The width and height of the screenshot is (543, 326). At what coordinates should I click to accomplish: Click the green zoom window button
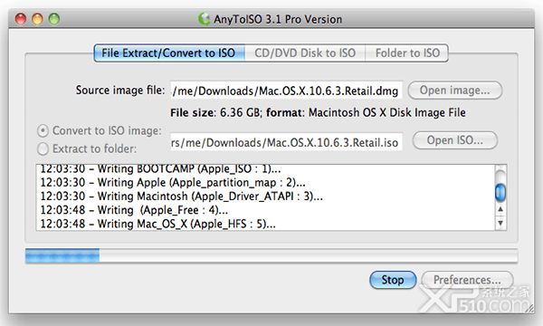pyautogui.click(x=53, y=19)
